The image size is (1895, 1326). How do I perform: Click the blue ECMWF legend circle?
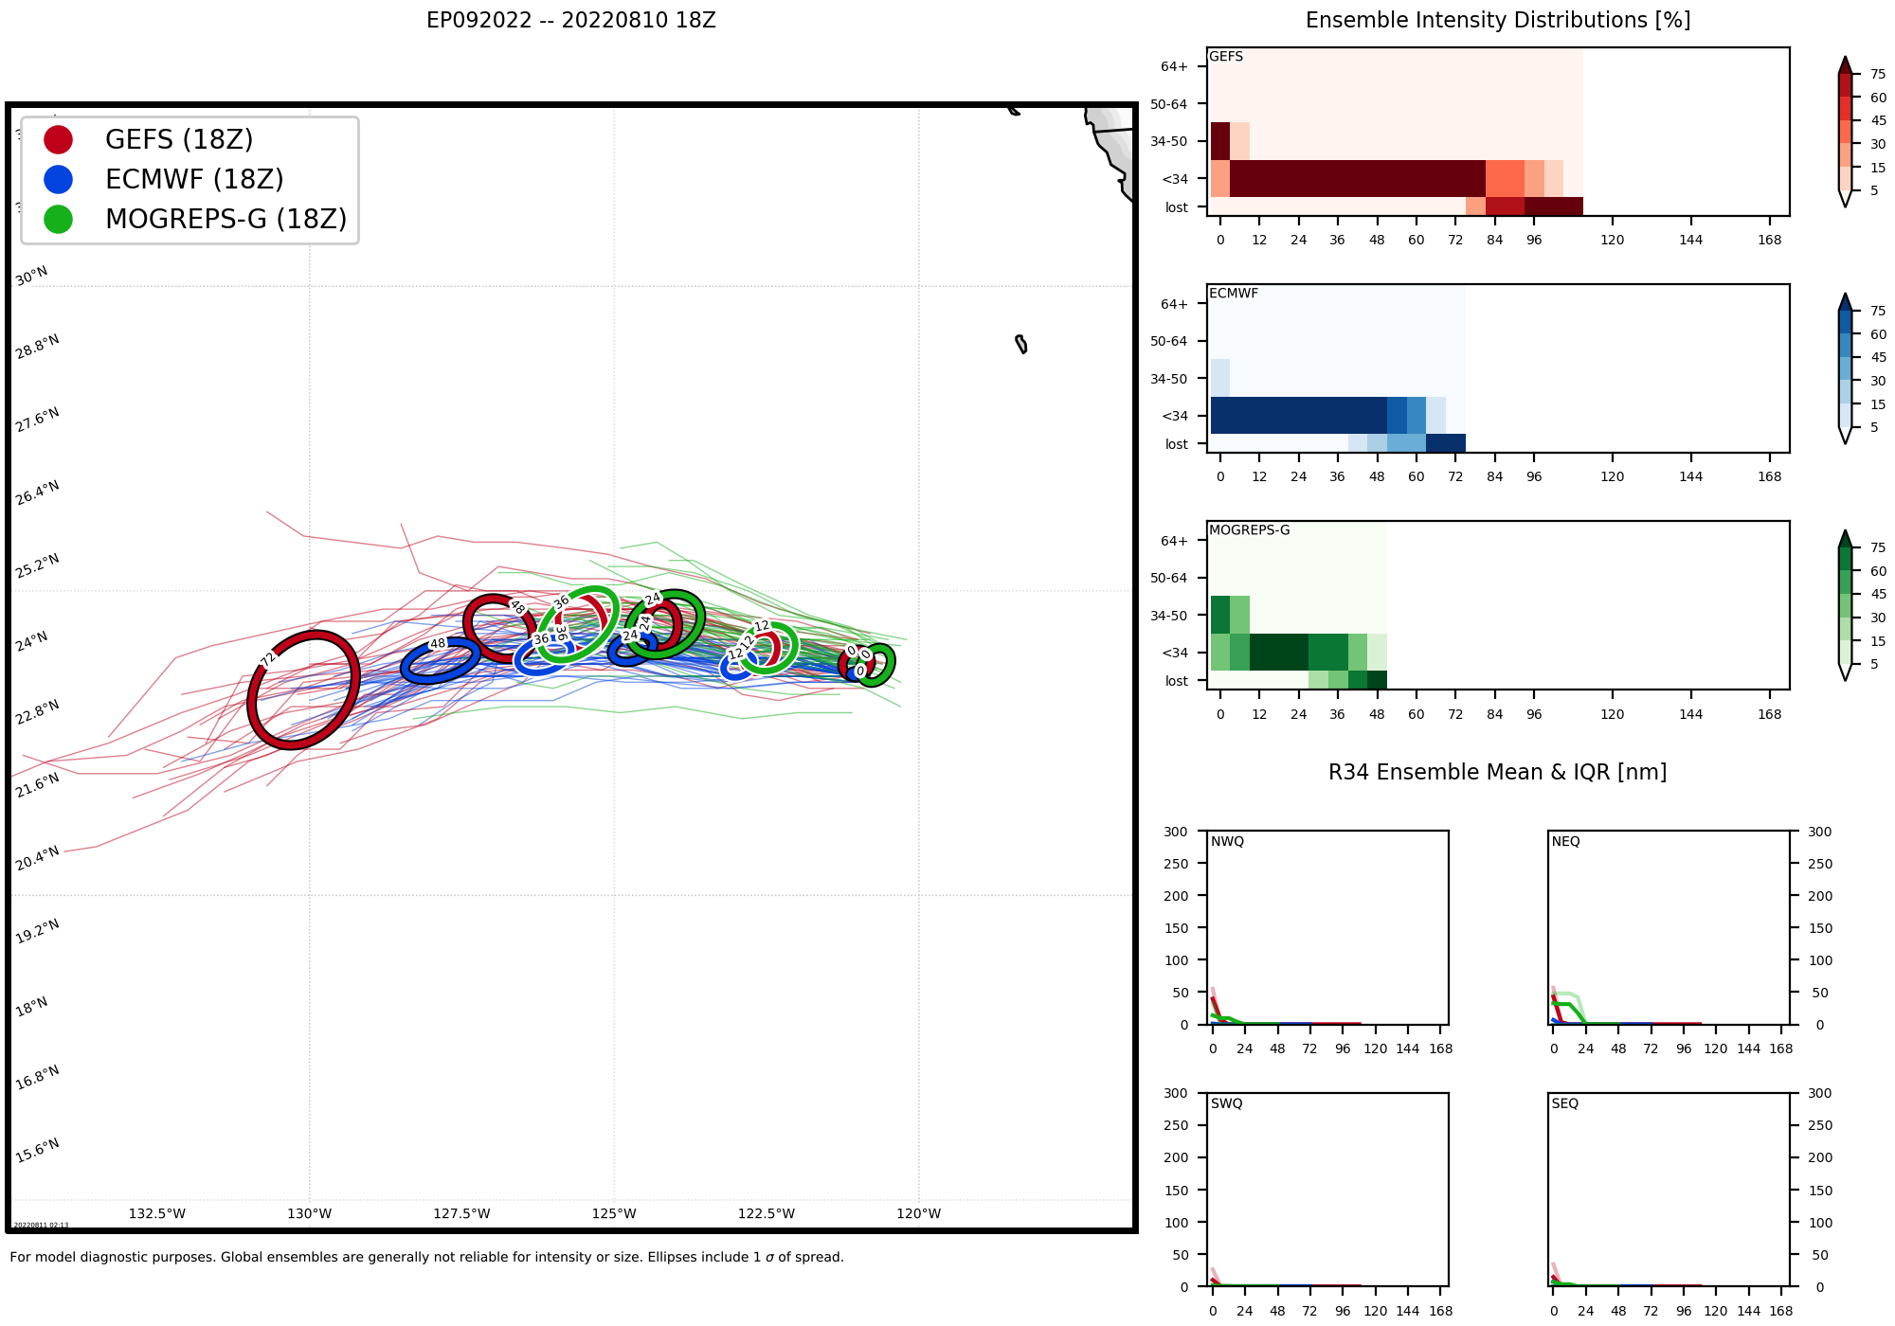click(x=59, y=179)
